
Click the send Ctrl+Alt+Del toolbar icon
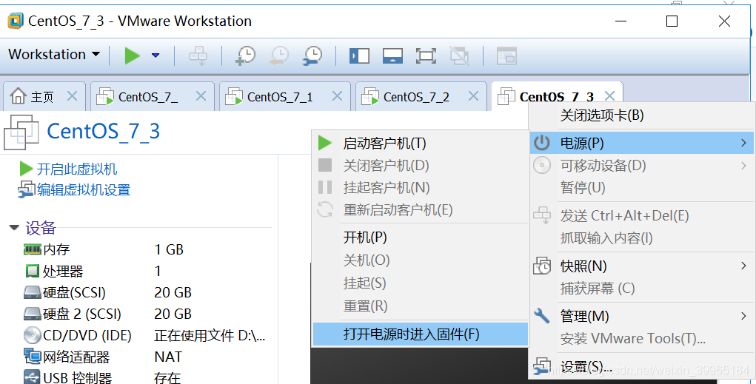tap(198, 56)
